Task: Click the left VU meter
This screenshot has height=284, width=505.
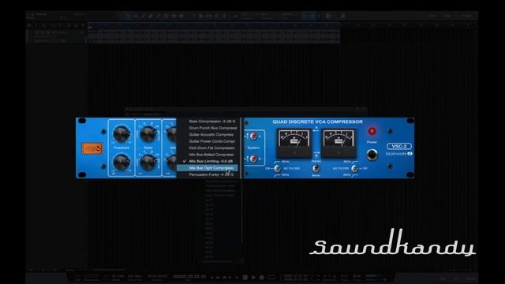Action: coord(294,142)
